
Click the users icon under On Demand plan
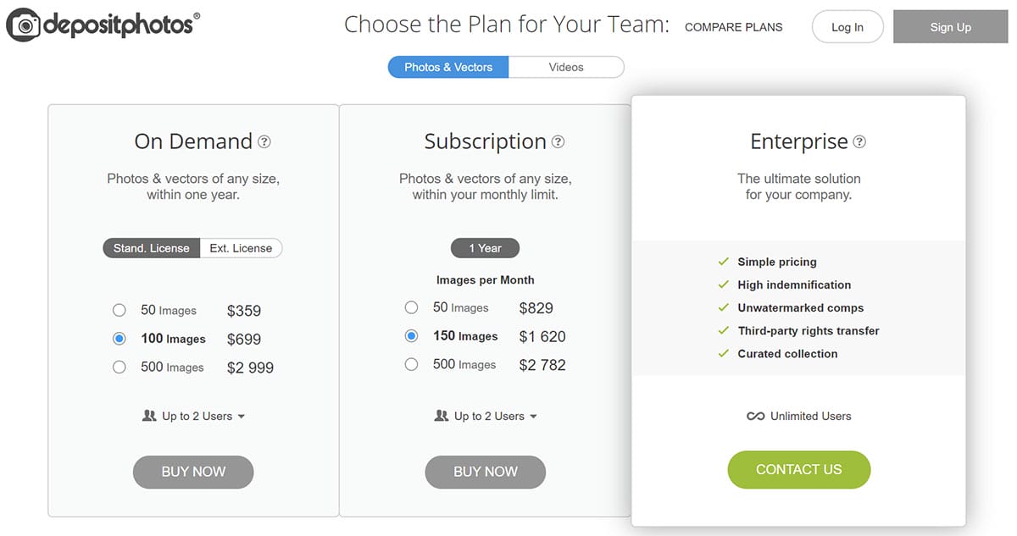click(x=149, y=416)
